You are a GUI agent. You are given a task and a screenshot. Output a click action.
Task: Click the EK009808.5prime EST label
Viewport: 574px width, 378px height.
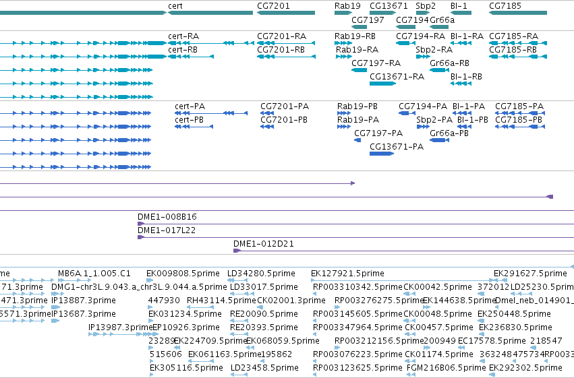click(x=183, y=274)
